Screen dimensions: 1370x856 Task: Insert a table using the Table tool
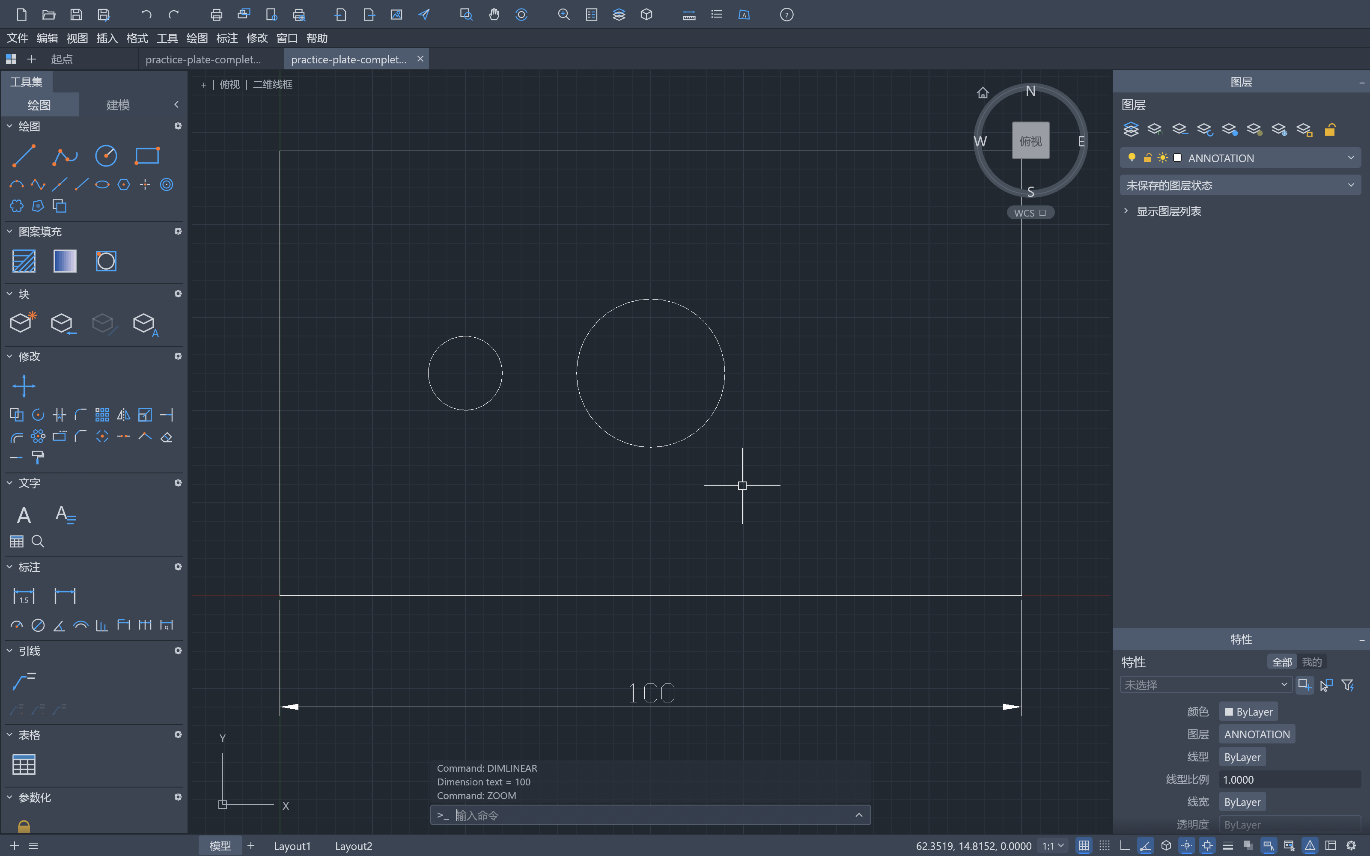(24, 764)
